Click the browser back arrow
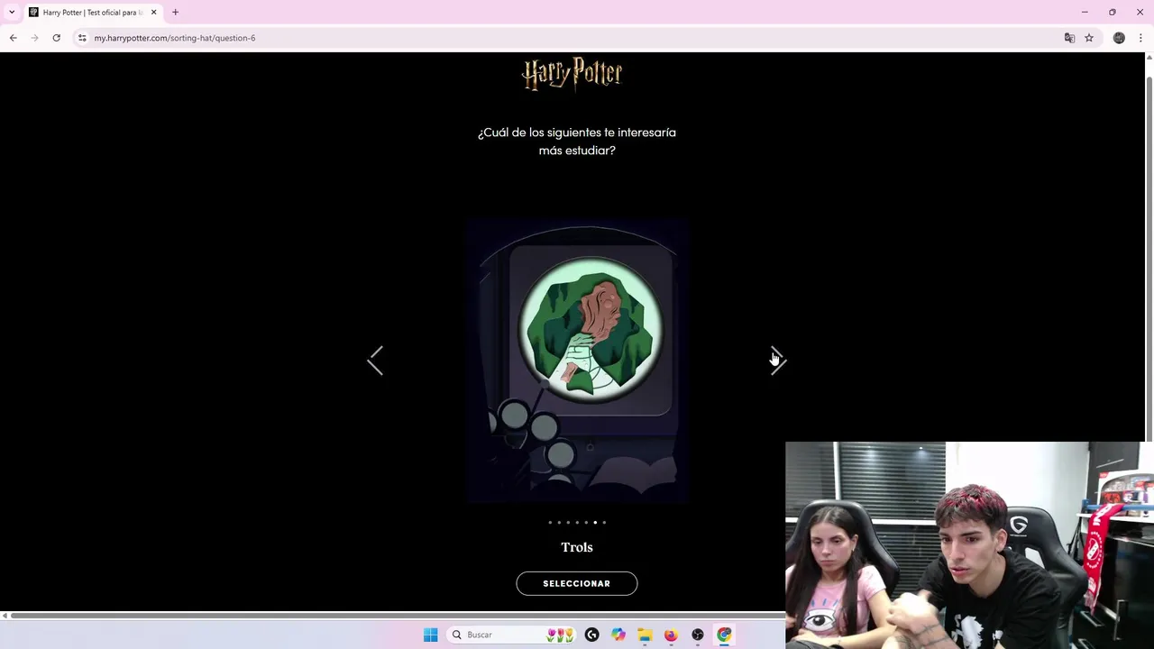Screen dimensions: 1154x649 pos(13,38)
